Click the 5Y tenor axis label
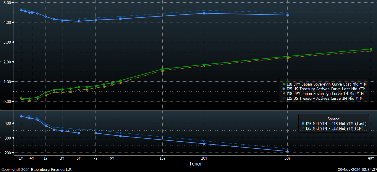 [x=79, y=158]
